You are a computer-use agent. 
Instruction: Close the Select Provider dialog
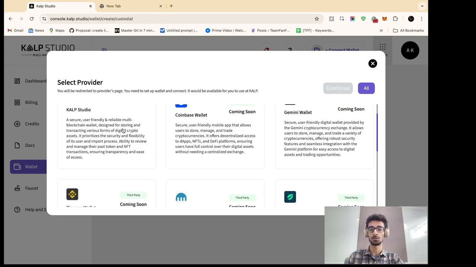coord(373,63)
